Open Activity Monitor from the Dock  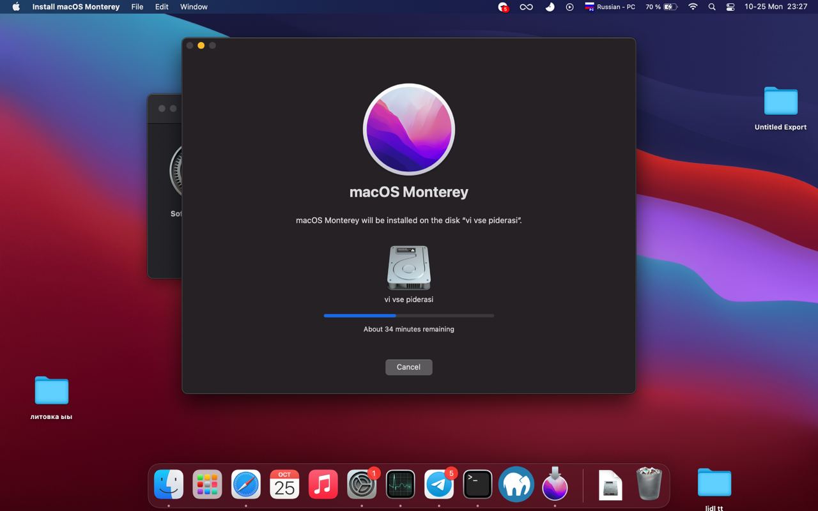(x=401, y=485)
